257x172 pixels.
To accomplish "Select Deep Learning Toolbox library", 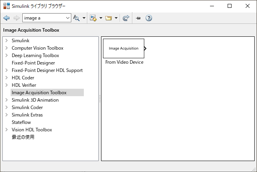I will 35,56.
